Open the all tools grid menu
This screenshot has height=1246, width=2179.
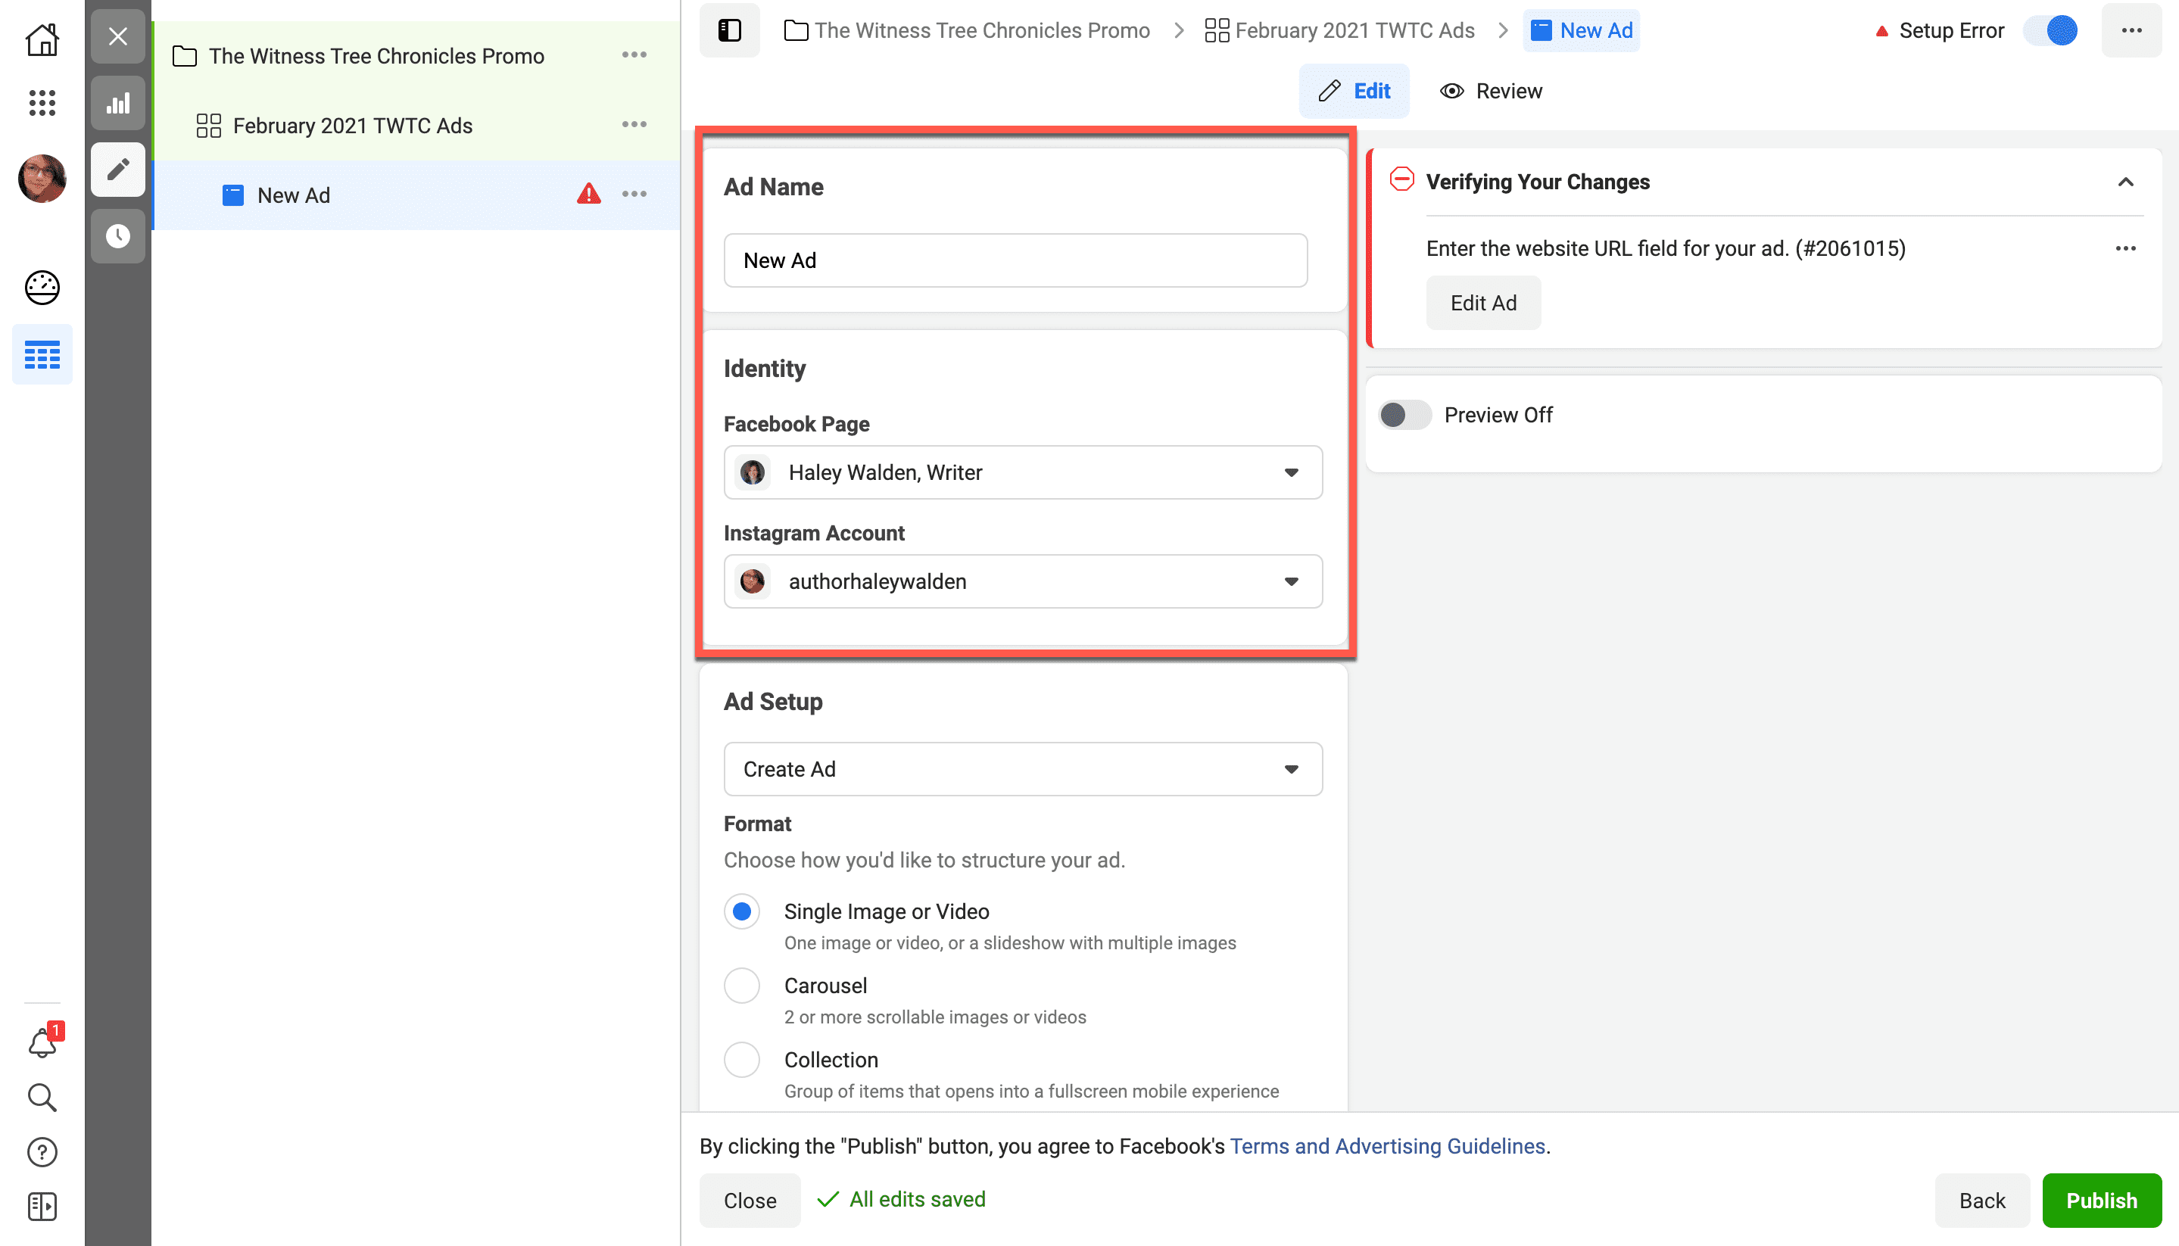coord(41,103)
